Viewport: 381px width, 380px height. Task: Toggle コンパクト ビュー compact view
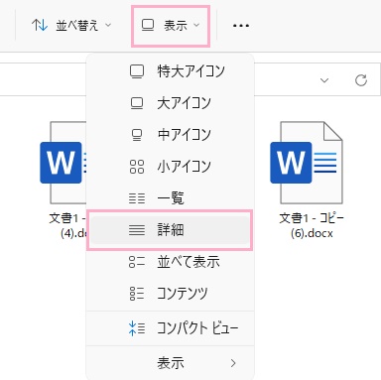point(170,328)
